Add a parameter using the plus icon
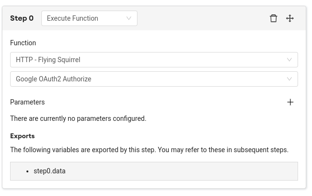Screen dimensions: 312x196 pyautogui.click(x=290, y=102)
